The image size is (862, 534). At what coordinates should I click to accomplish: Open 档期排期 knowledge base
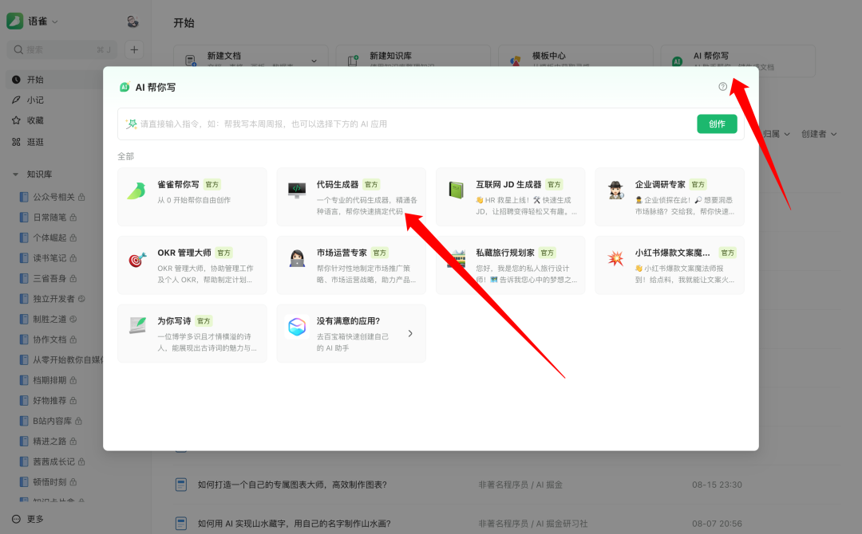point(49,380)
